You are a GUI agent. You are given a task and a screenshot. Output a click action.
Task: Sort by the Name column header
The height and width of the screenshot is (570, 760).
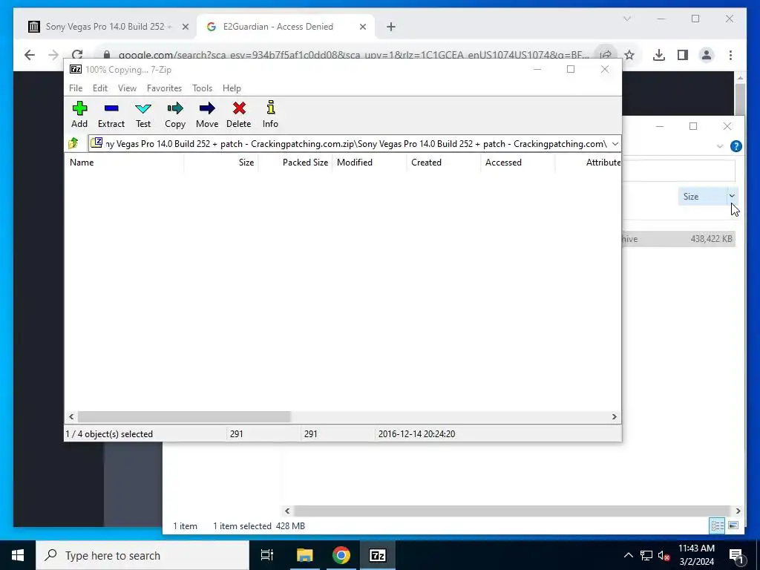124,163
